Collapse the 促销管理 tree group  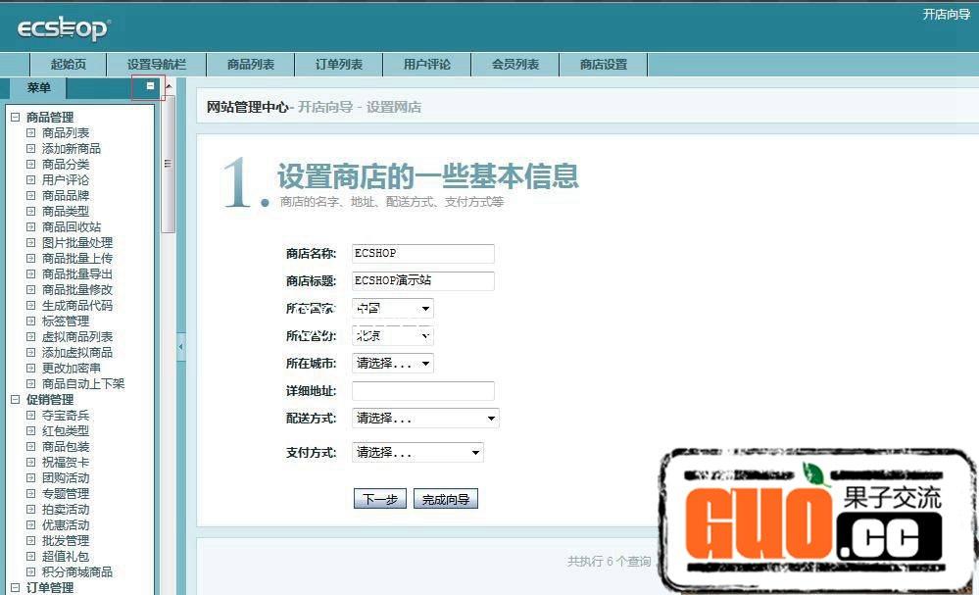(15, 400)
